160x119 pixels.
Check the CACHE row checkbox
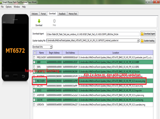pyautogui.click(x=34, y=100)
